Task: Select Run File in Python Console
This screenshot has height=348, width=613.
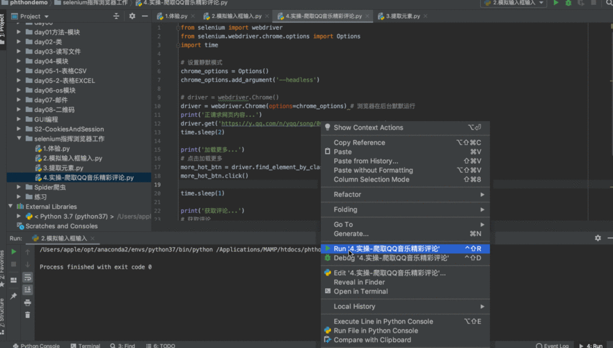Action: point(405,331)
